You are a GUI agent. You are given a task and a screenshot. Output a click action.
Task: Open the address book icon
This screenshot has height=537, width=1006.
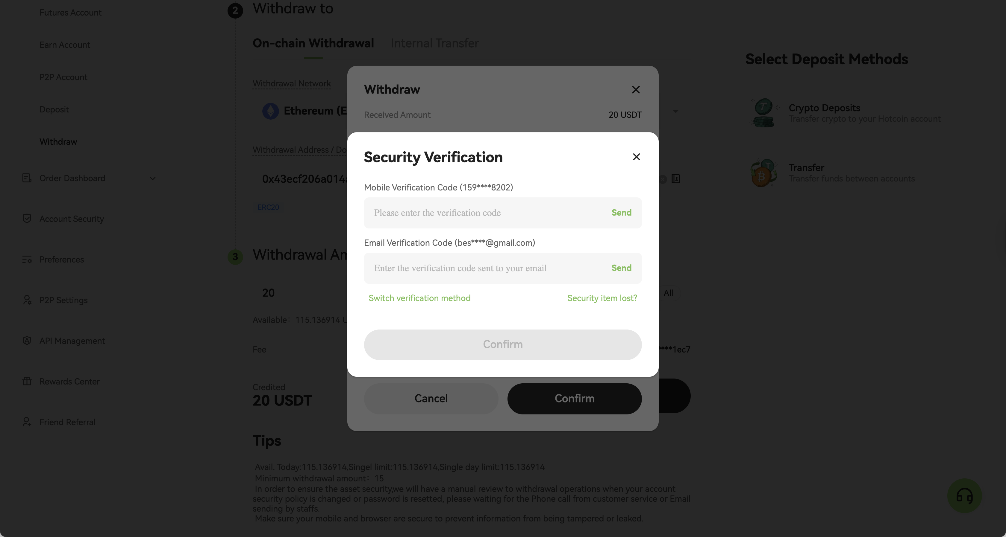(x=676, y=179)
